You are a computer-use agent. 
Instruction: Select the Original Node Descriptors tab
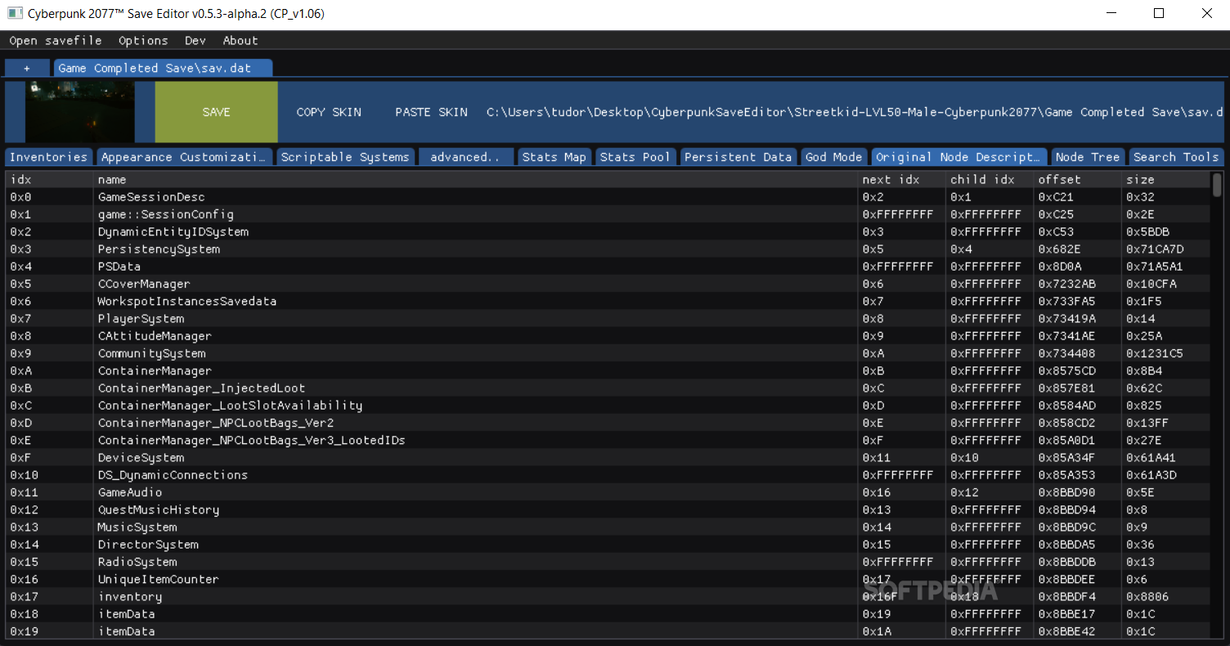(958, 157)
